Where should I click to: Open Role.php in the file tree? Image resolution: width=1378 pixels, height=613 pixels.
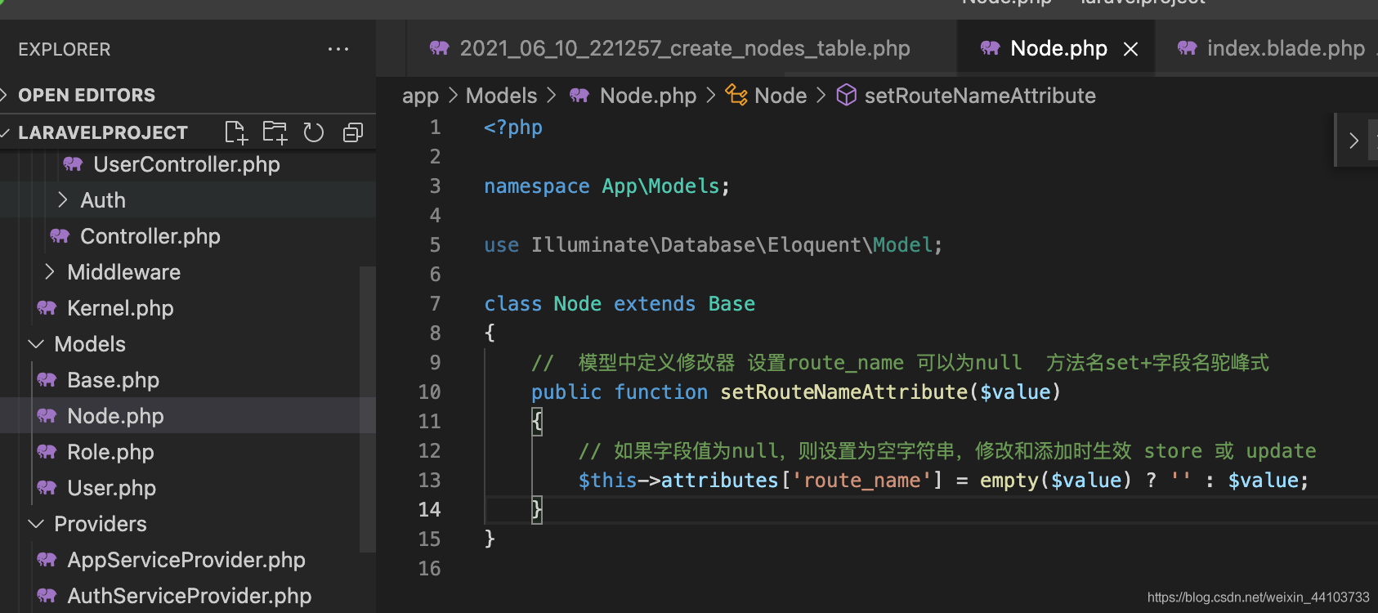pos(110,452)
